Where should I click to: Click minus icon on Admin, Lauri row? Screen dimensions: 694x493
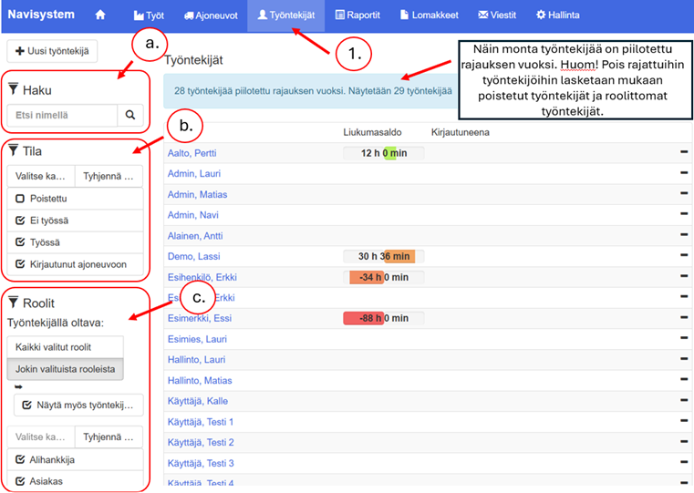tap(683, 174)
